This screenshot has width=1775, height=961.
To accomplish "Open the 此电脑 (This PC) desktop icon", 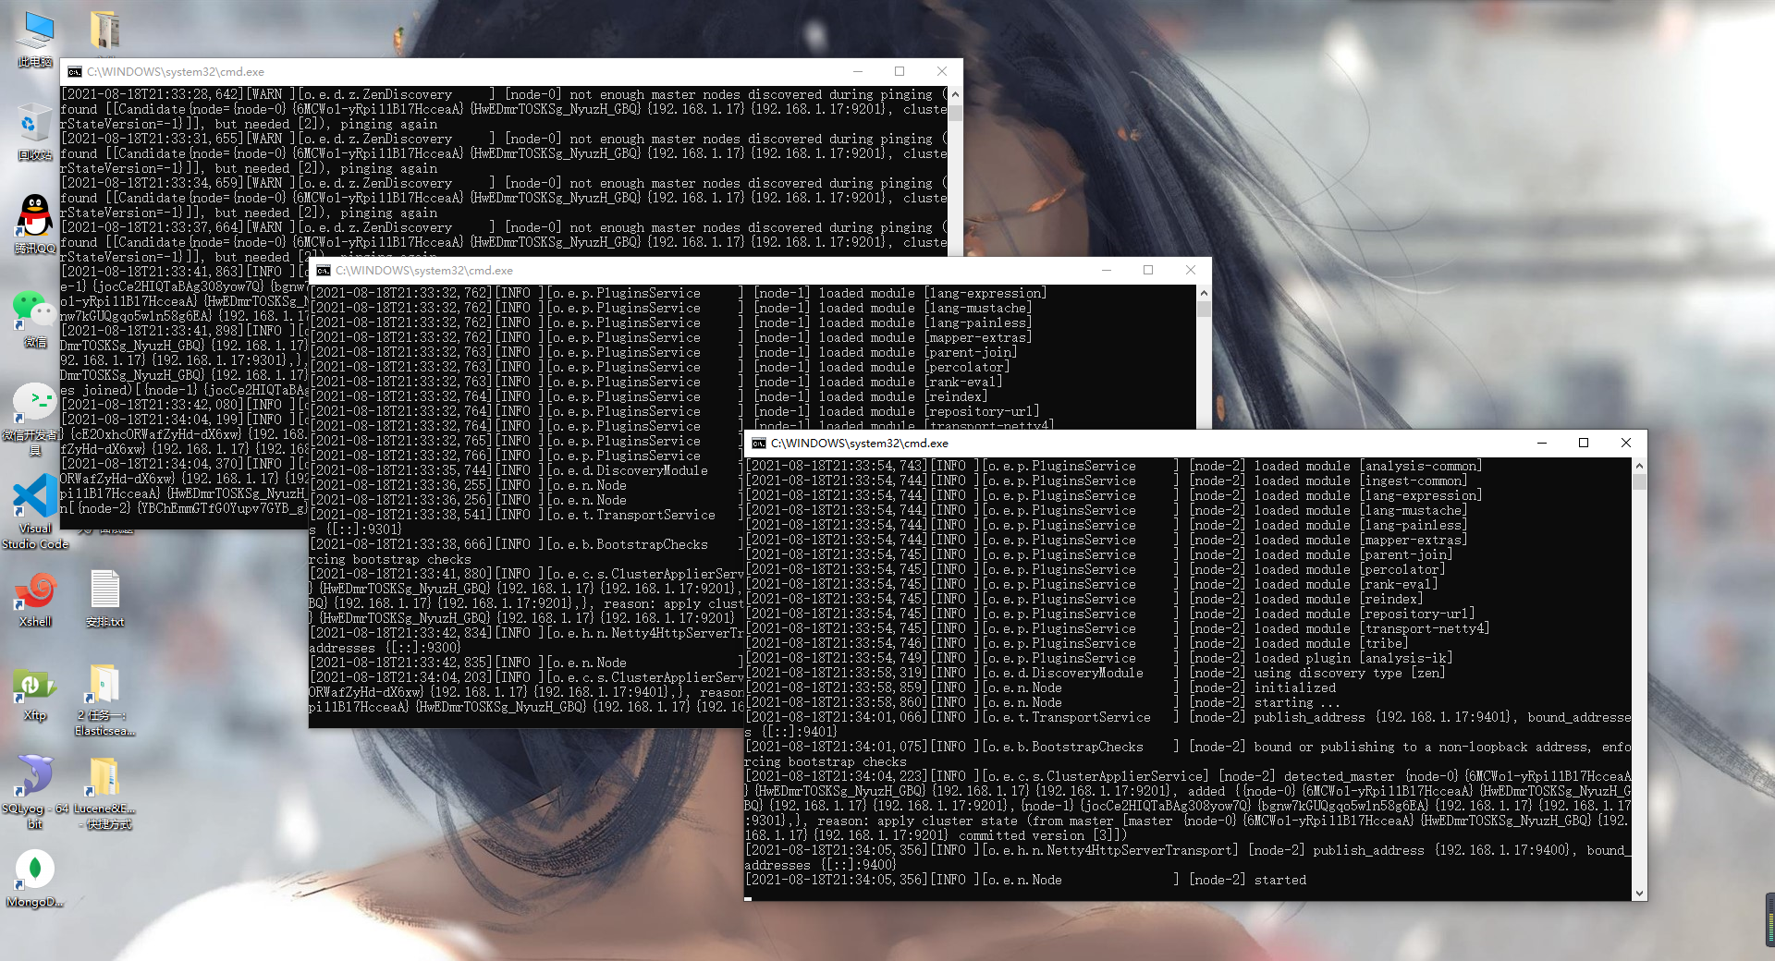I will click(x=35, y=39).
